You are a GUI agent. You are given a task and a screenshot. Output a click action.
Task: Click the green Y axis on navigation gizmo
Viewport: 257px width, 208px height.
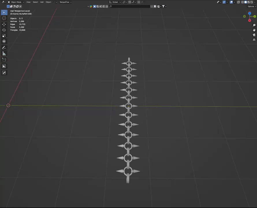[x=245, y=16]
